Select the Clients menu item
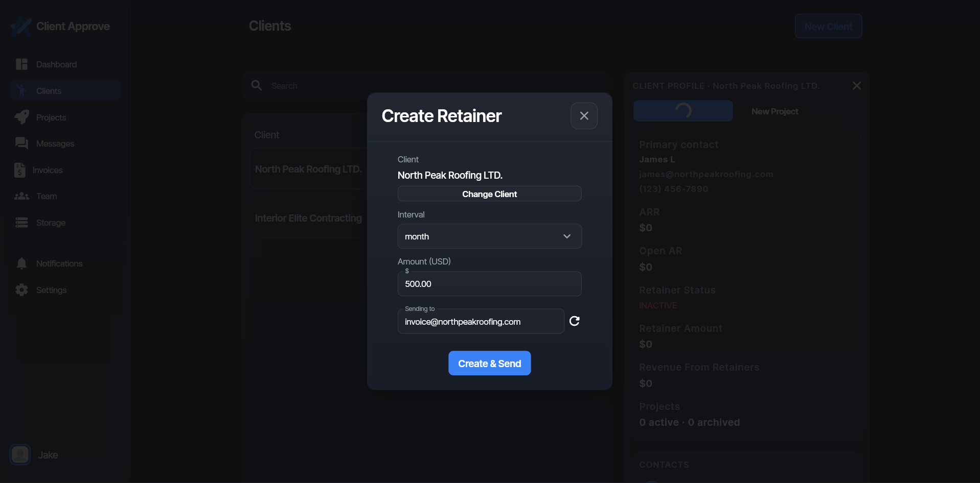The image size is (980, 483). 49,90
